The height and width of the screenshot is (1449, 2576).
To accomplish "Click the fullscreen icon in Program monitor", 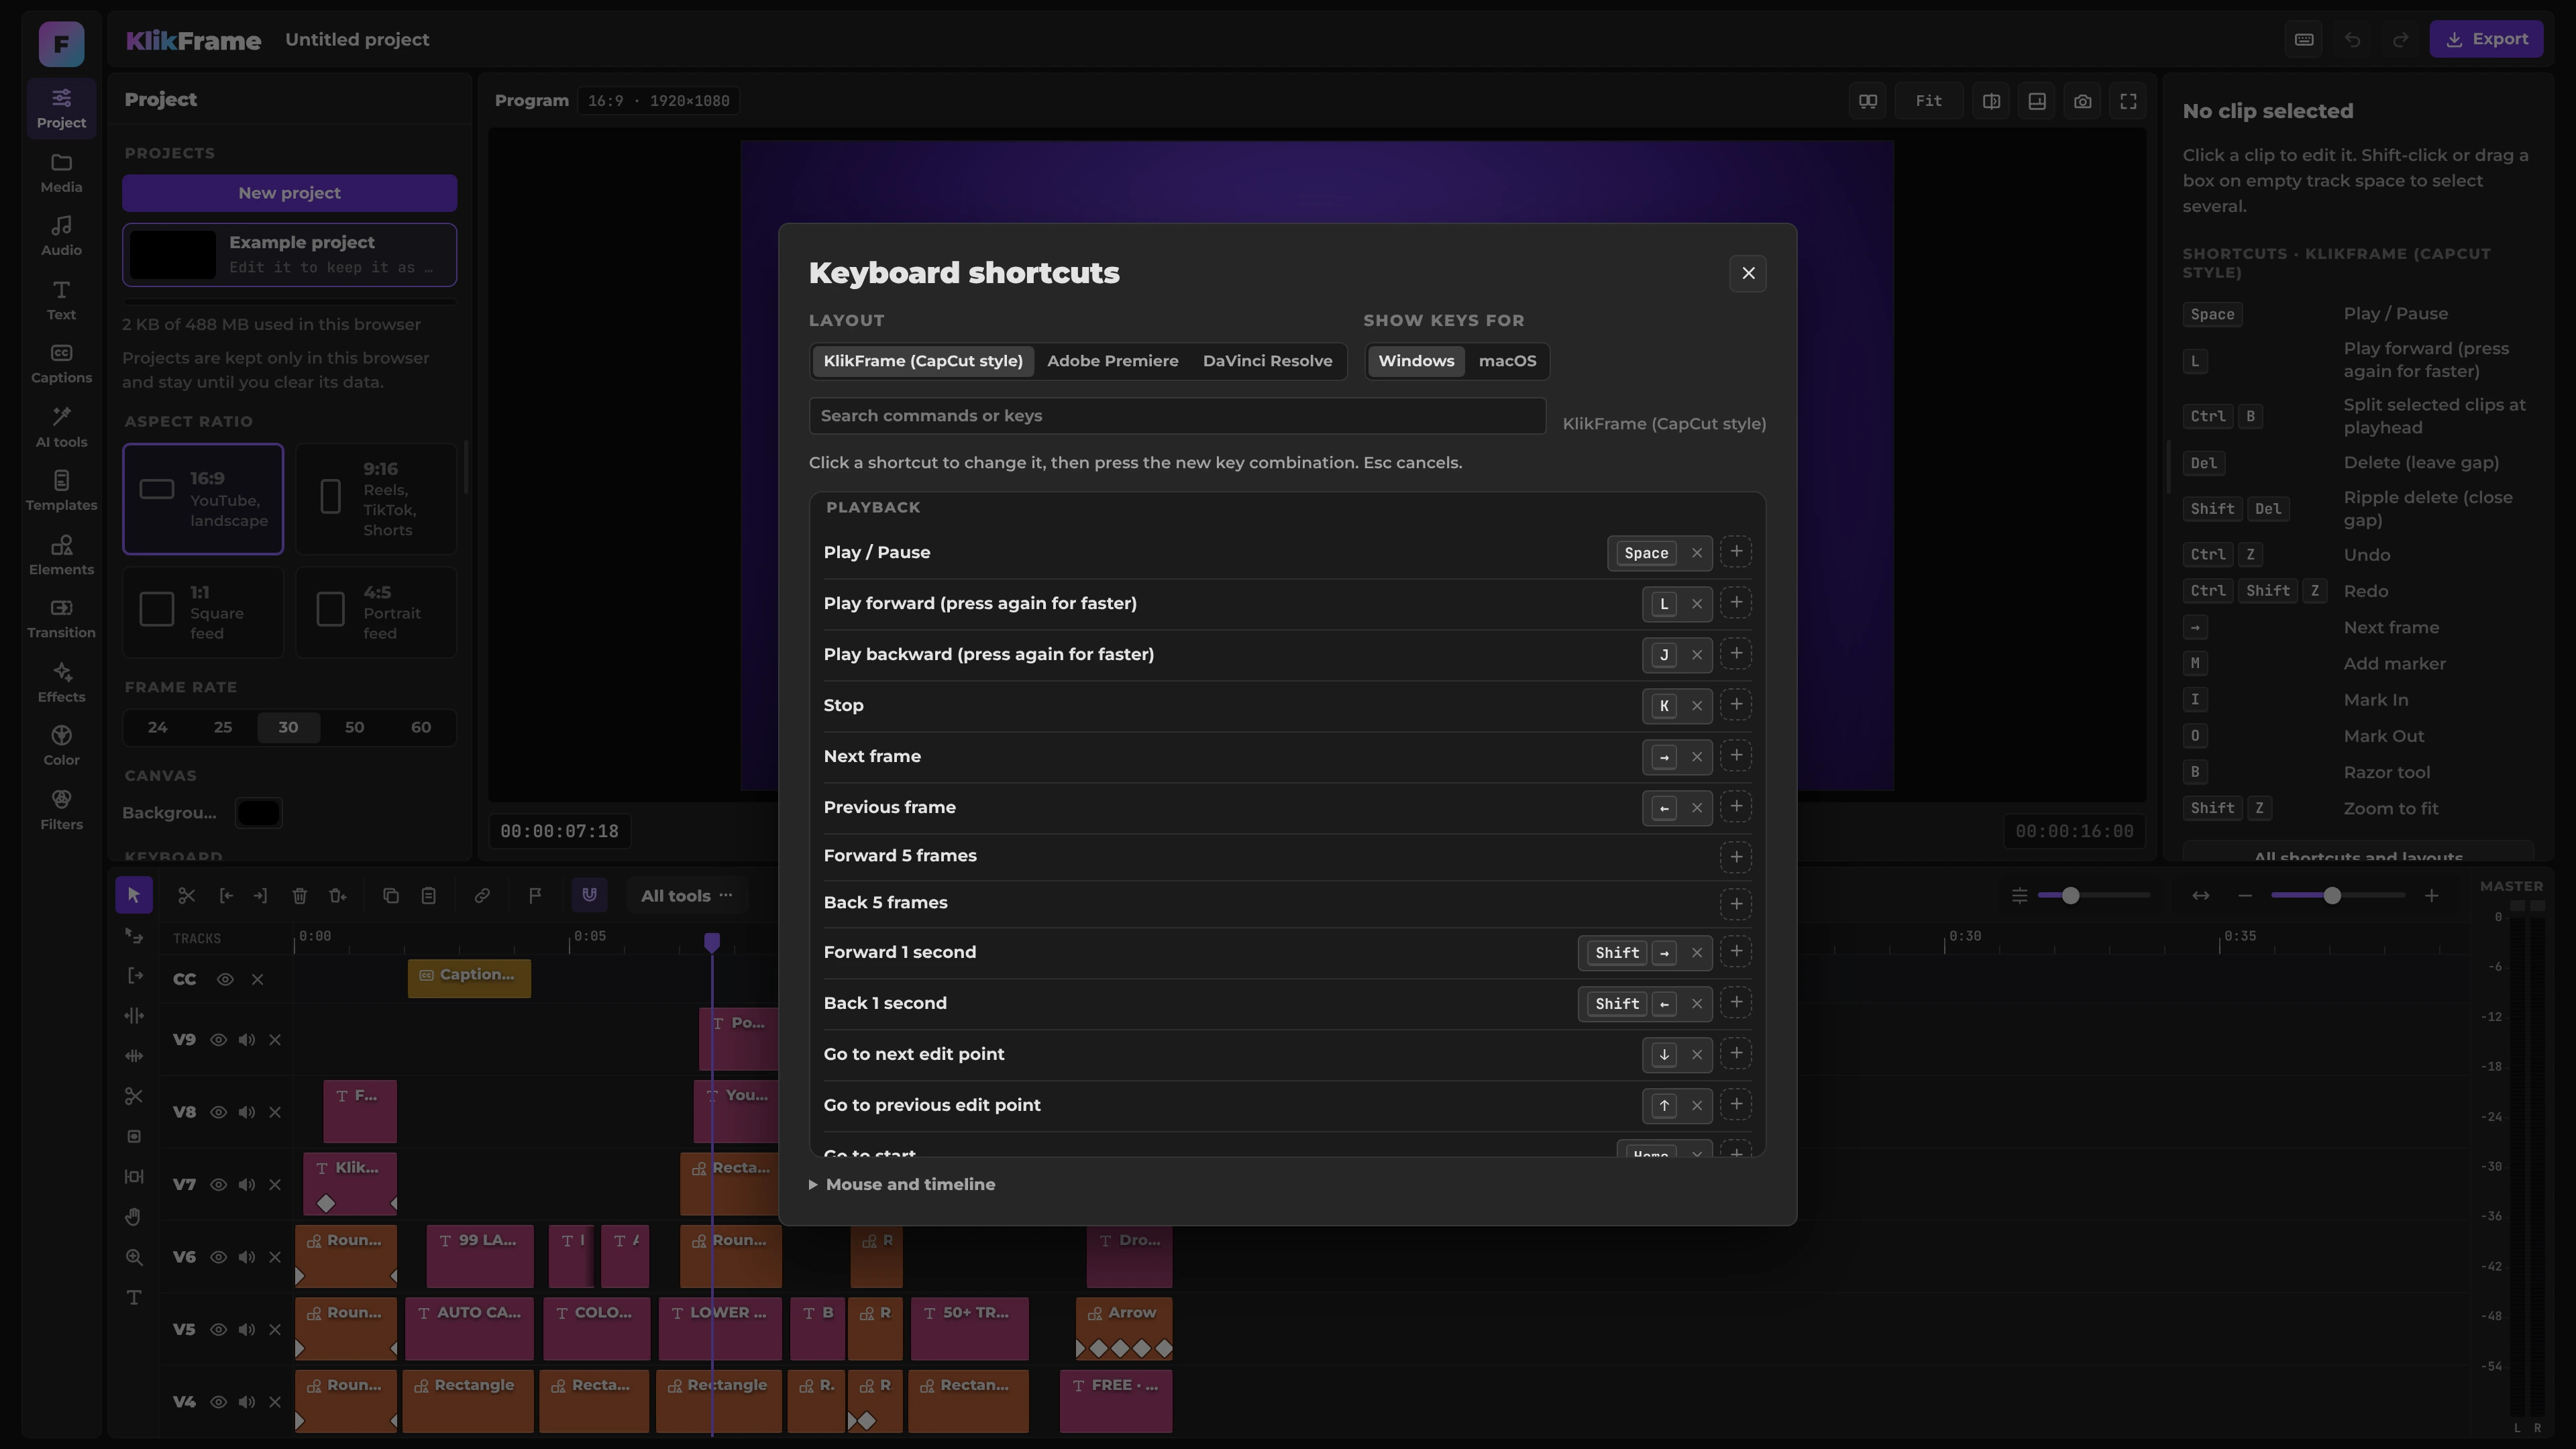I will tap(2128, 101).
